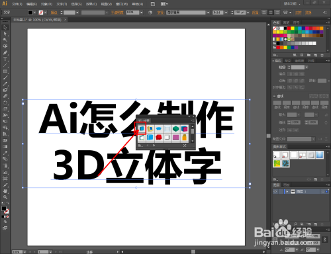The height and width of the screenshot is (254, 331).
Task: Open the Type (T) menu
Action: [x=62, y=4]
